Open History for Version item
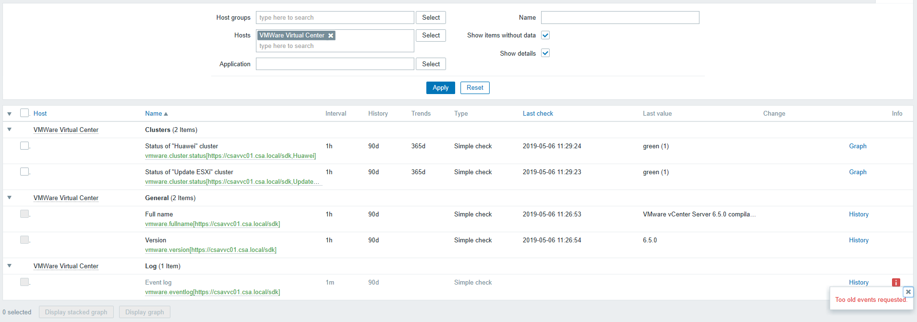This screenshot has height=322, width=917. [858, 240]
